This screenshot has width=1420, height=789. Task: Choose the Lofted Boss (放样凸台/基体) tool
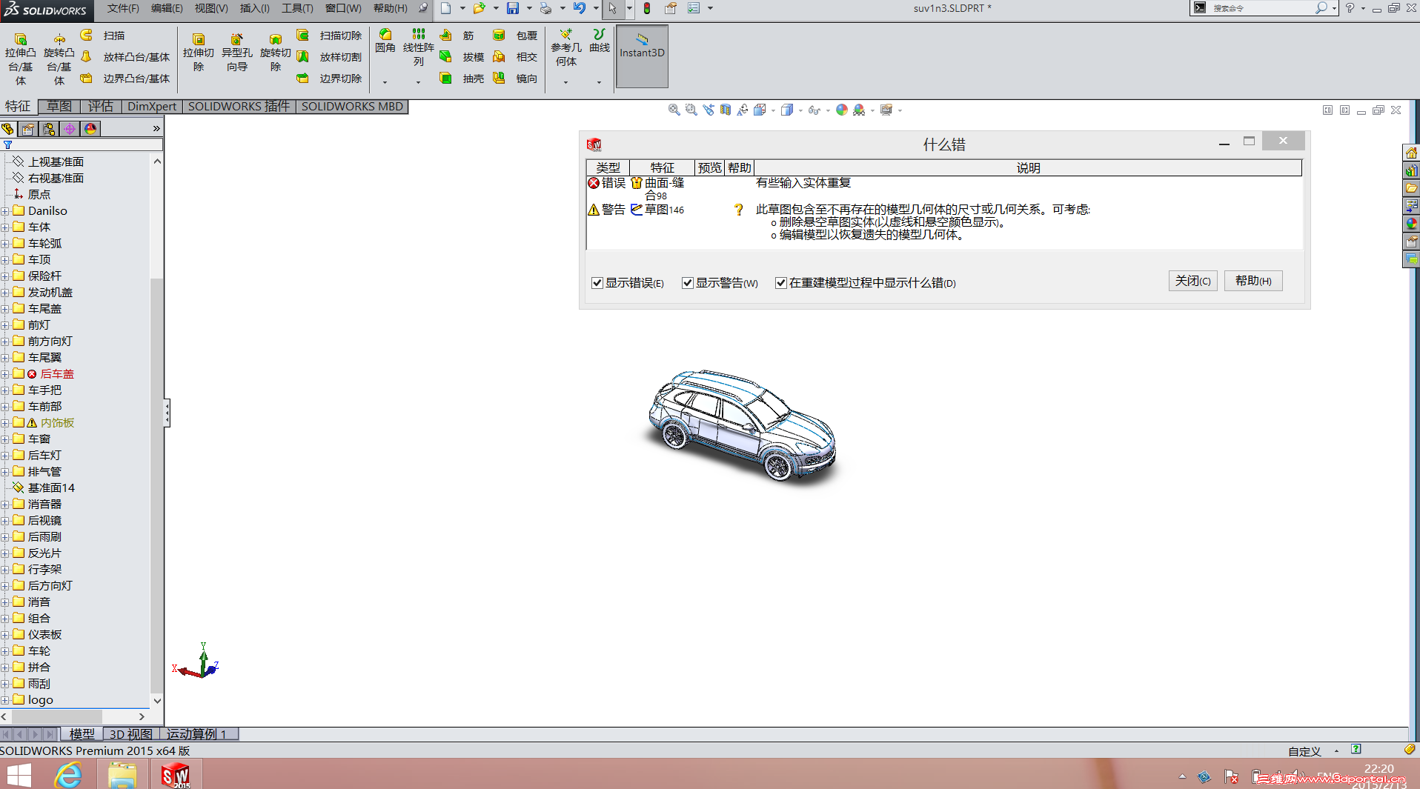point(125,57)
